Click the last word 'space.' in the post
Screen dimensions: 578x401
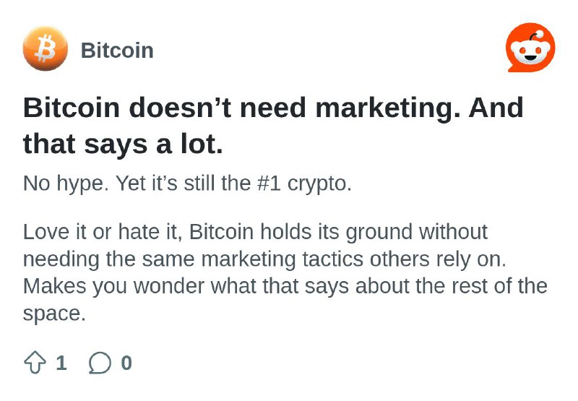(x=54, y=314)
